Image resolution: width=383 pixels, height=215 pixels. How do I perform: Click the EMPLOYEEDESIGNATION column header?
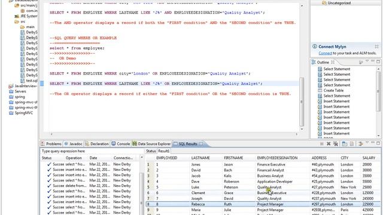(x=277, y=158)
